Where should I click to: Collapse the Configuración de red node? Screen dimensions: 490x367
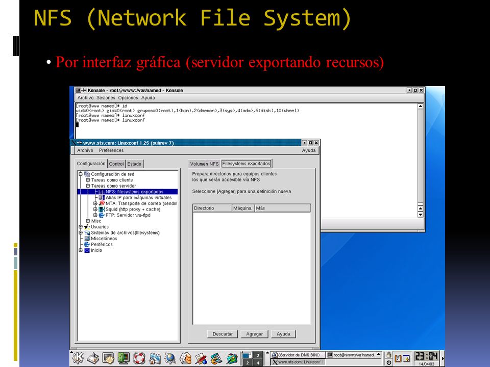(x=81, y=174)
